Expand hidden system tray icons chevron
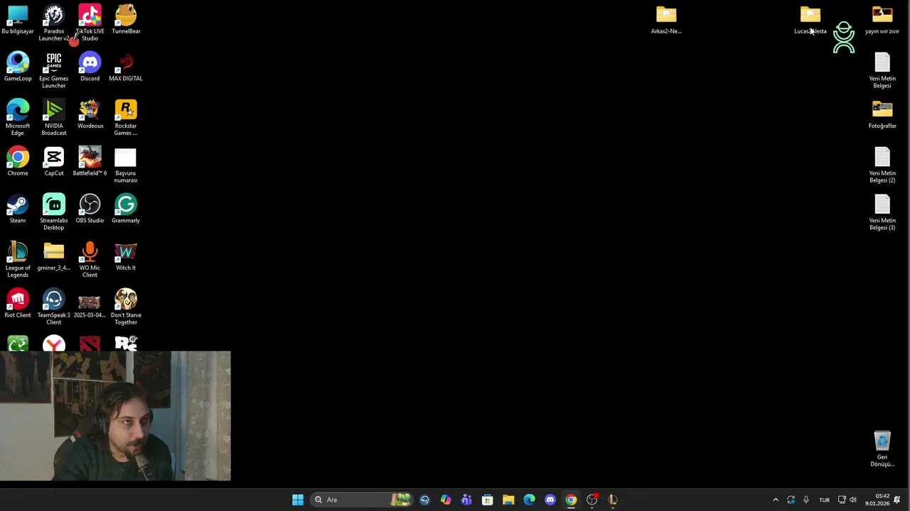The image size is (910, 511). [776, 500]
